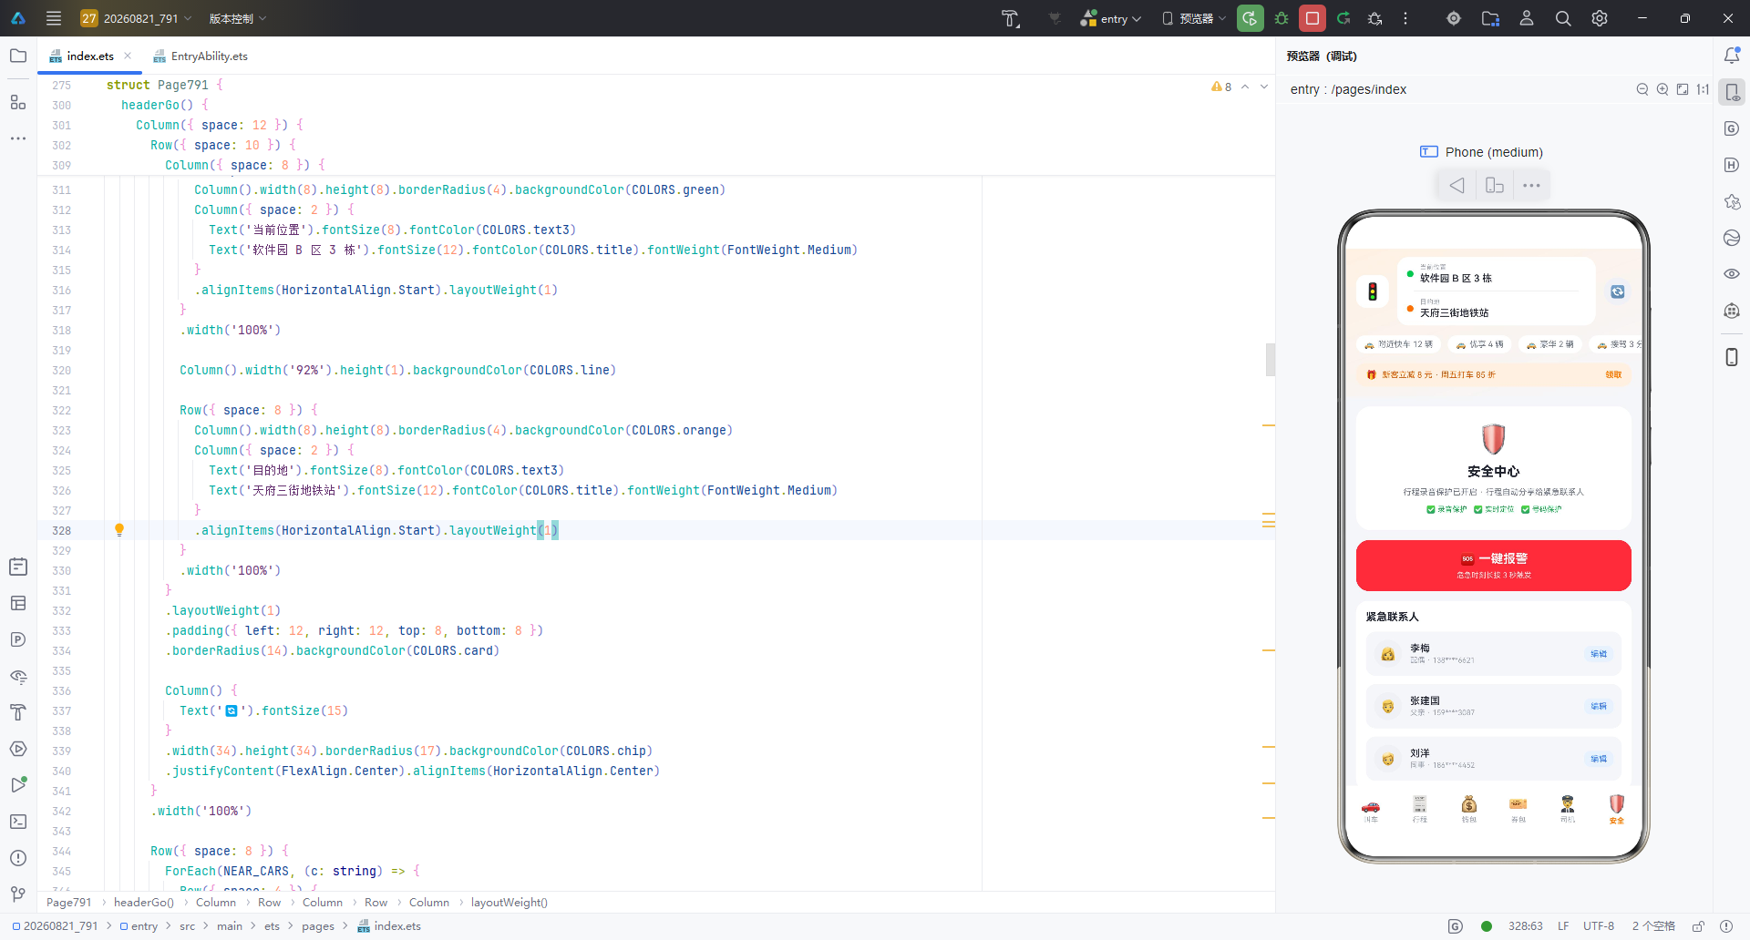The height and width of the screenshot is (940, 1750).
Task: Click 编辑 for contact 刘洋
Action: (x=1599, y=759)
